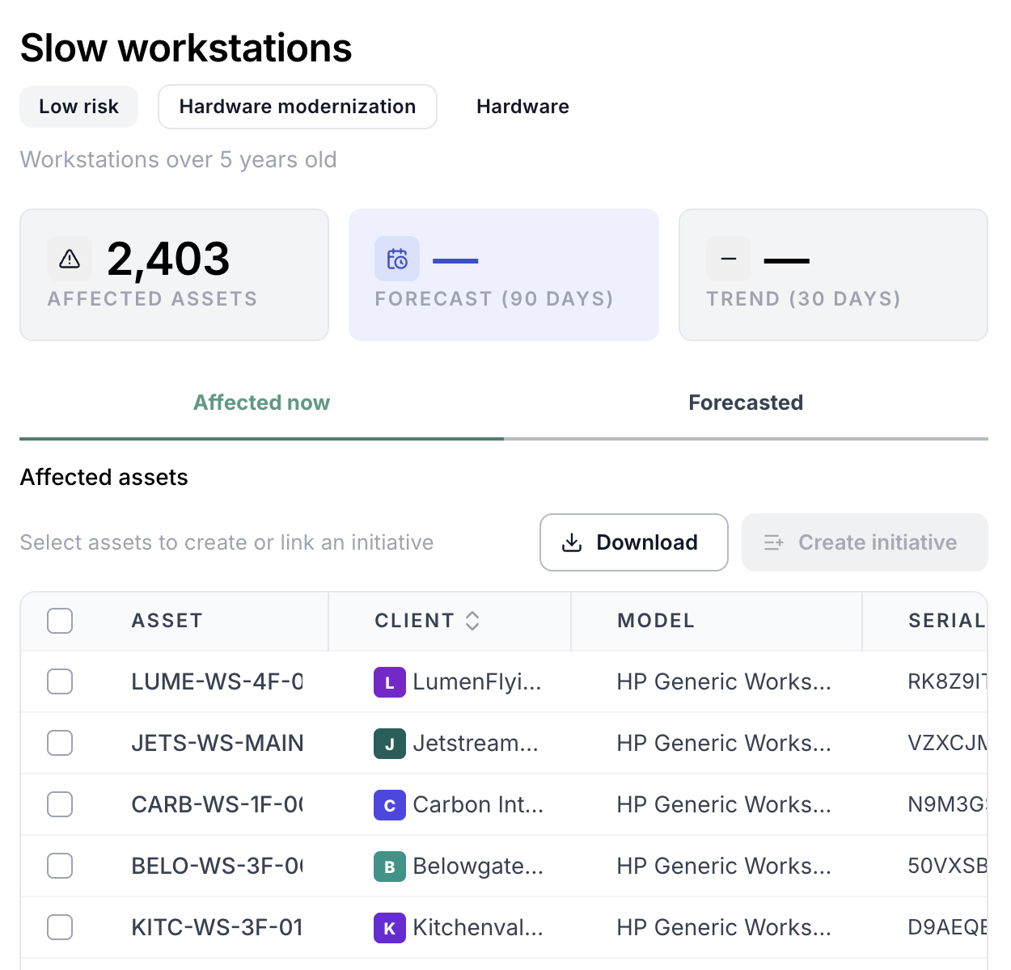Select the JETS-WS-MAIN row checkbox
Viewport: 1011px width, 970px height.
click(x=60, y=743)
